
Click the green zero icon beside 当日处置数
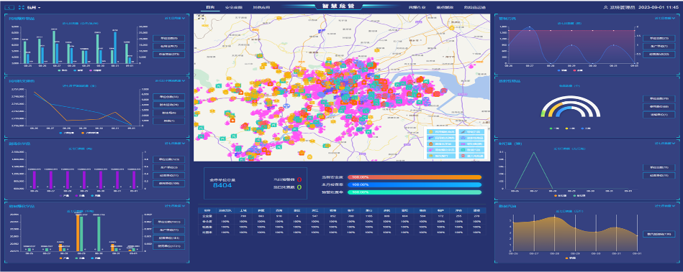[299, 188]
